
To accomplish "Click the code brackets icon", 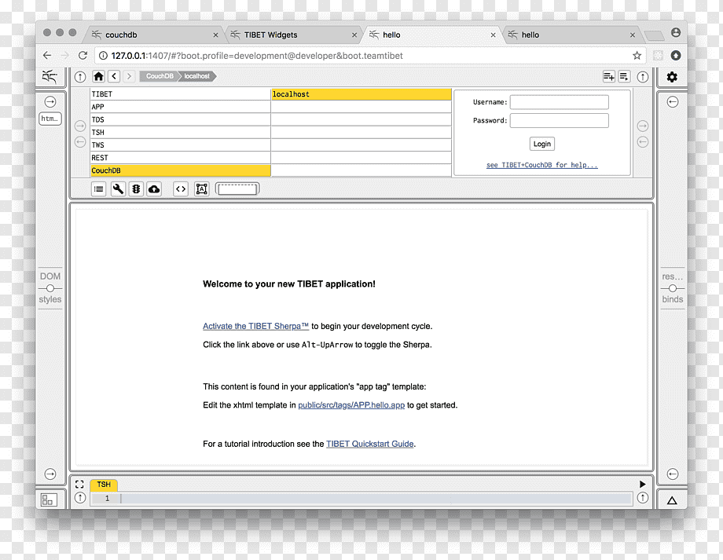I will tap(181, 189).
